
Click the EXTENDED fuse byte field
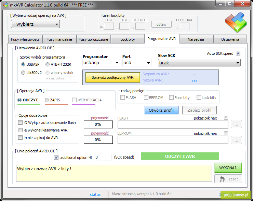[140, 26]
